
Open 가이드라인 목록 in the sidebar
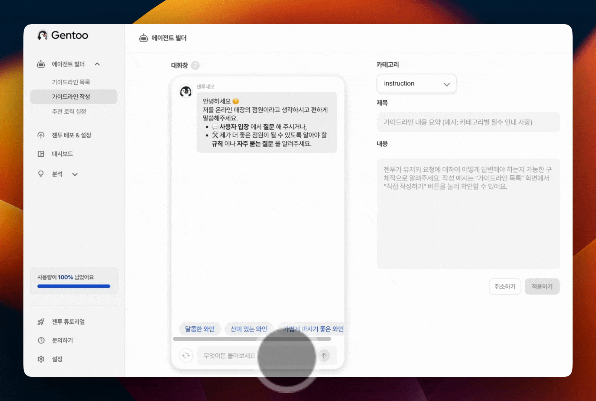71,82
